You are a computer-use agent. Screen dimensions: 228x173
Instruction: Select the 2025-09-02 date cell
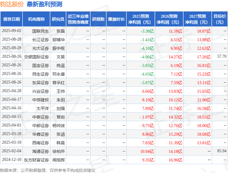point(12,31)
